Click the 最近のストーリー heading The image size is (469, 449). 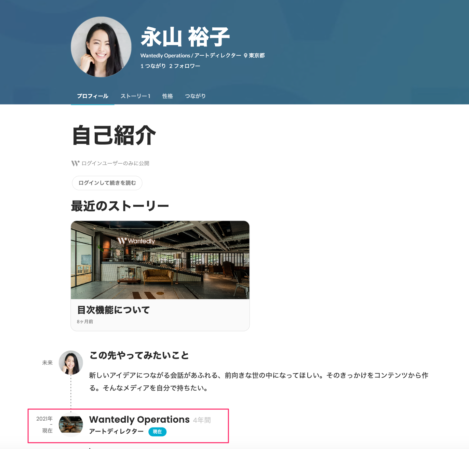(120, 206)
